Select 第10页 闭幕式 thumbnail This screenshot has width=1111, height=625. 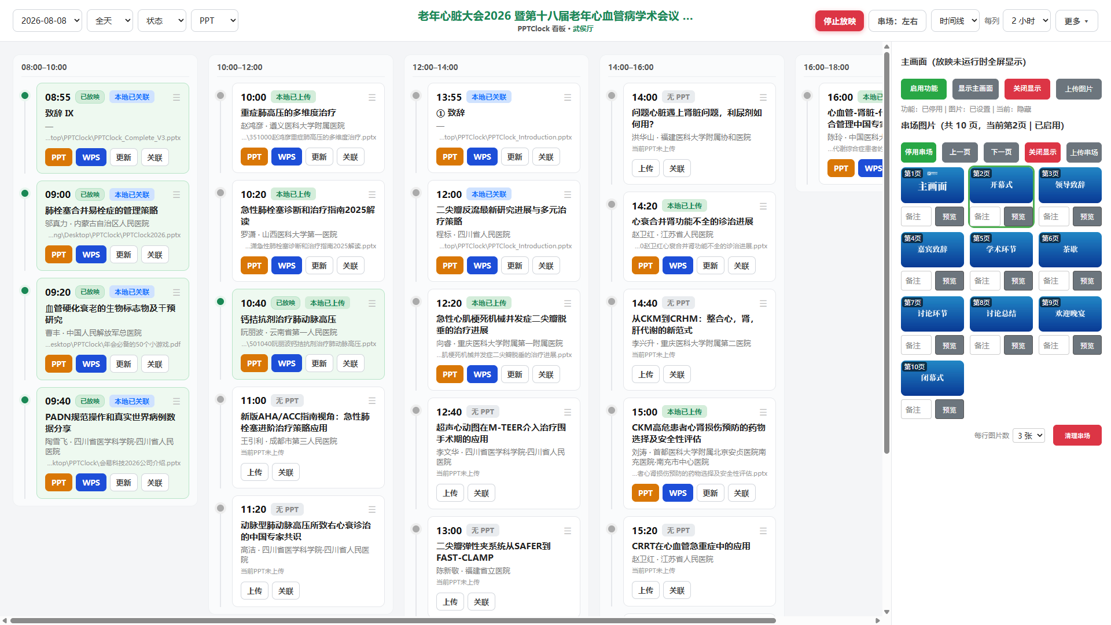[x=932, y=378]
